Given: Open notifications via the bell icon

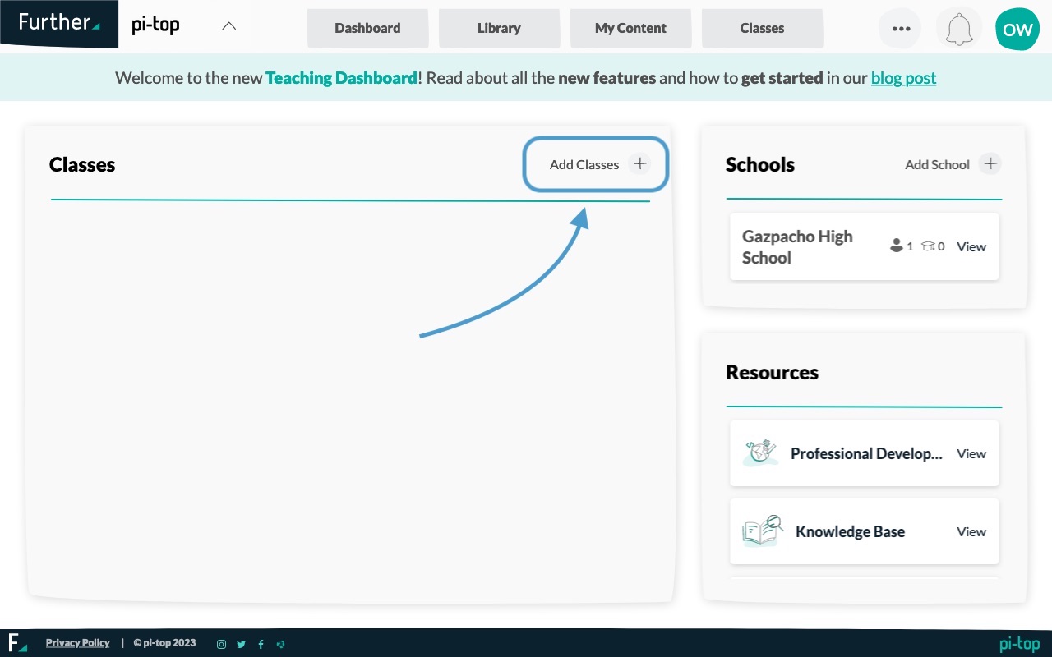Looking at the screenshot, I should [x=958, y=28].
